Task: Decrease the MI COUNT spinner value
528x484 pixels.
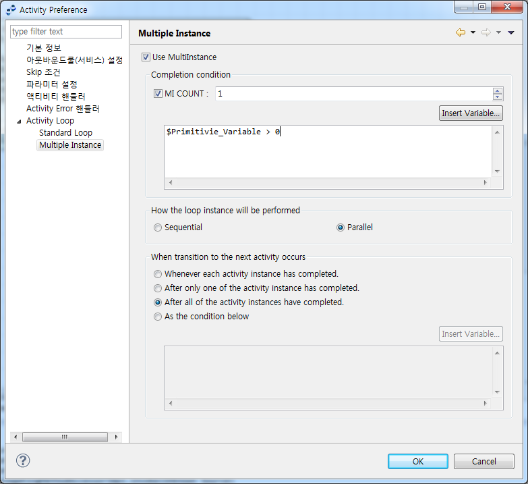Action: [x=498, y=97]
